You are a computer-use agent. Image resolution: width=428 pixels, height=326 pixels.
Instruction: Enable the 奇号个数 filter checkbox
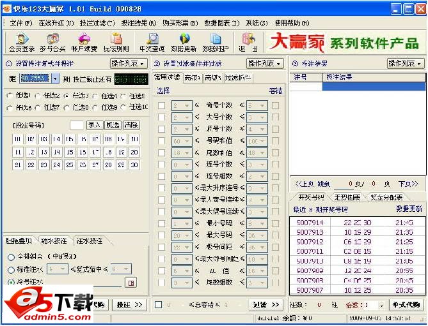[161, 105]
